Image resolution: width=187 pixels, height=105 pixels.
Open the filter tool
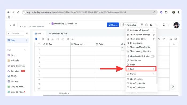click(53, 39)
